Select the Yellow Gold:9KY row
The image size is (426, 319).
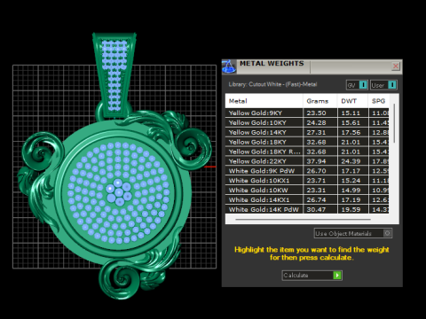point(307,113)
